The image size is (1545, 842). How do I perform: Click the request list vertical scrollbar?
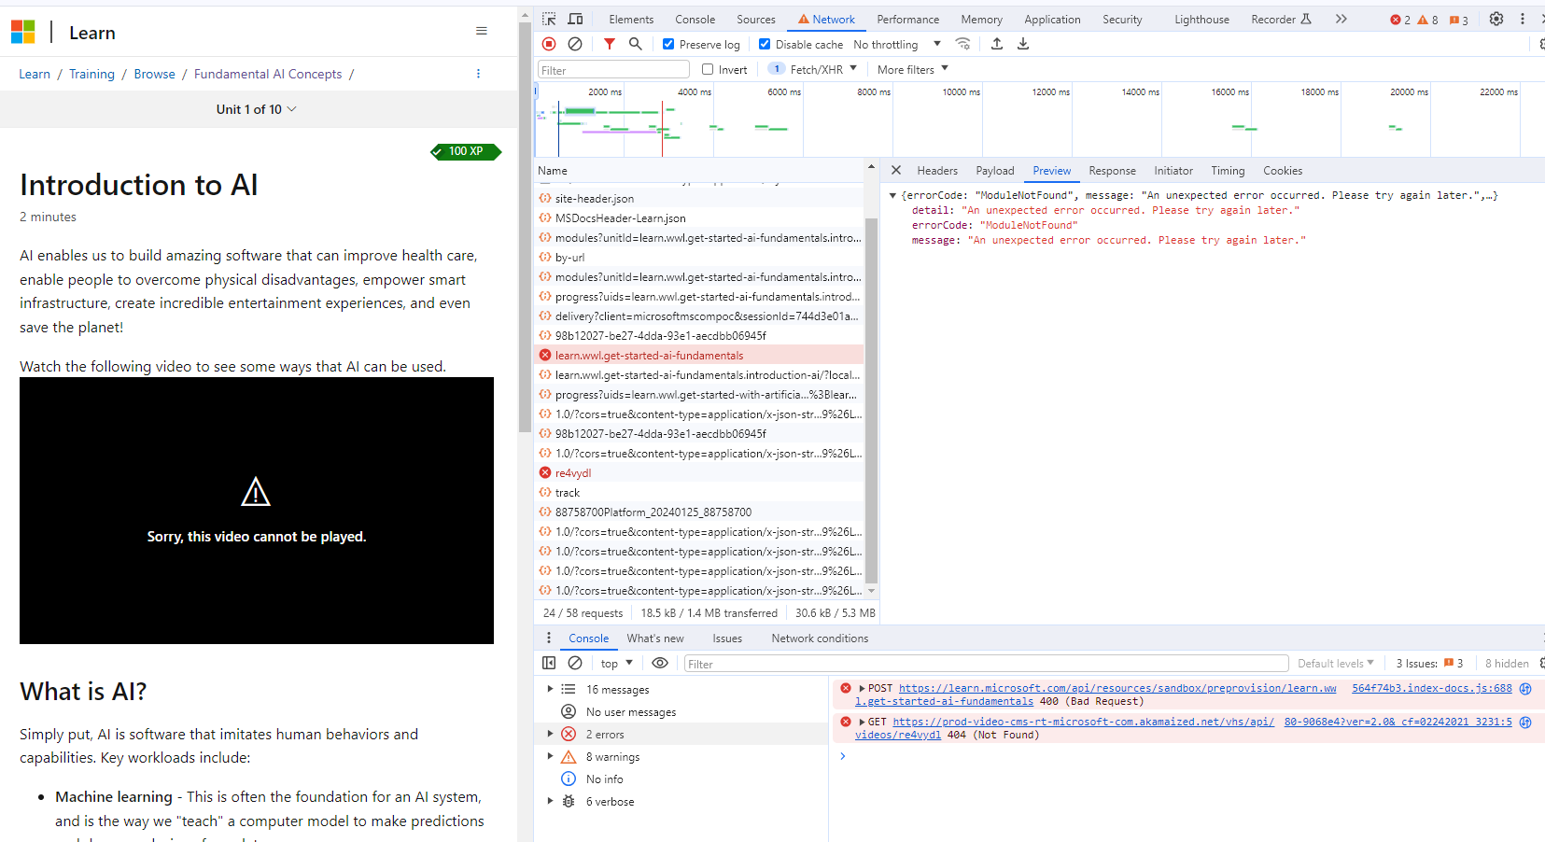click(871, 401)
